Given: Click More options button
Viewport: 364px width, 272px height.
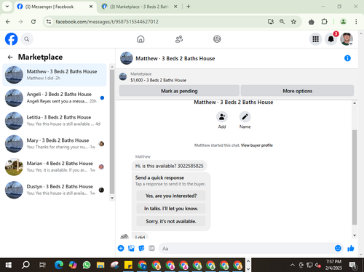Looking at the screenshot, I should click(297, 91).
